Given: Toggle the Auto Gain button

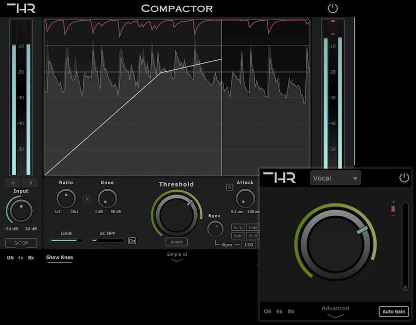Looking at the screenshot, I should coord(394,311).
